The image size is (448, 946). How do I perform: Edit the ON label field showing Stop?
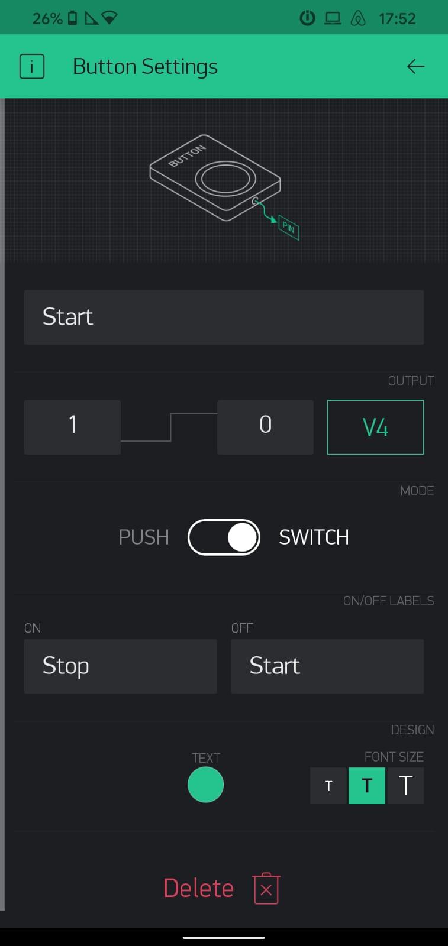(x=120, y=666)
